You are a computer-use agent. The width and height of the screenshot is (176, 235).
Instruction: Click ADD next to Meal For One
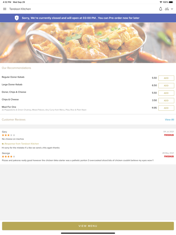click(x=166, y=108)
